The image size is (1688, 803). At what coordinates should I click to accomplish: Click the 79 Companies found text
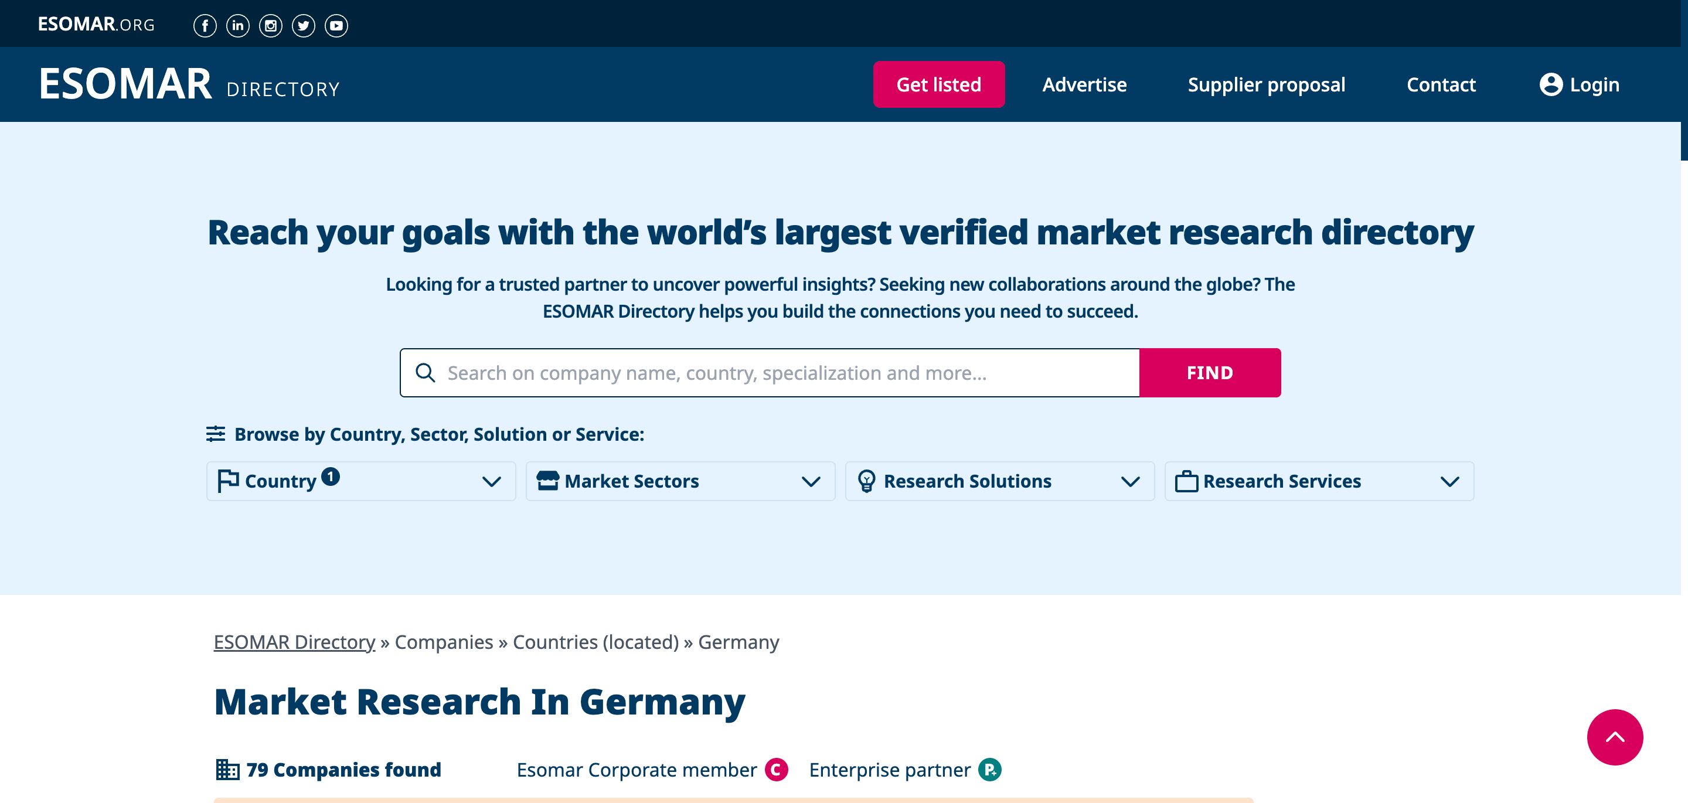(344, 770)
